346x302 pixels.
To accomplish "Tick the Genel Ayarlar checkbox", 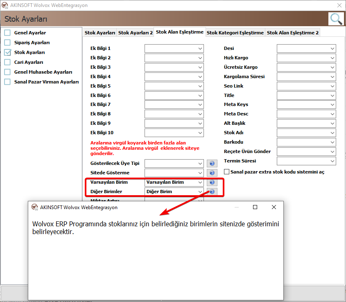I will tap(7, 33).
